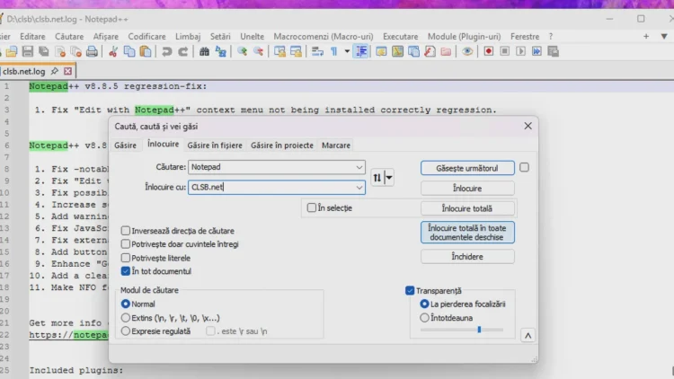Select the 'Expresie regulată' search mode

click(x=126, y=331)
